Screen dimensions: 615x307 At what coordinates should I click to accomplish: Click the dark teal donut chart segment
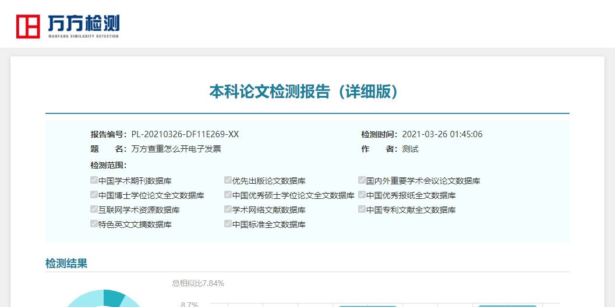point(114,298)
